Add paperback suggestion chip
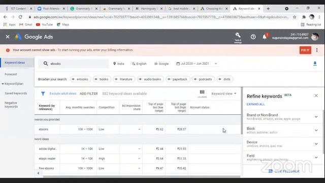The image size is (325, 183). click(178, 79)
